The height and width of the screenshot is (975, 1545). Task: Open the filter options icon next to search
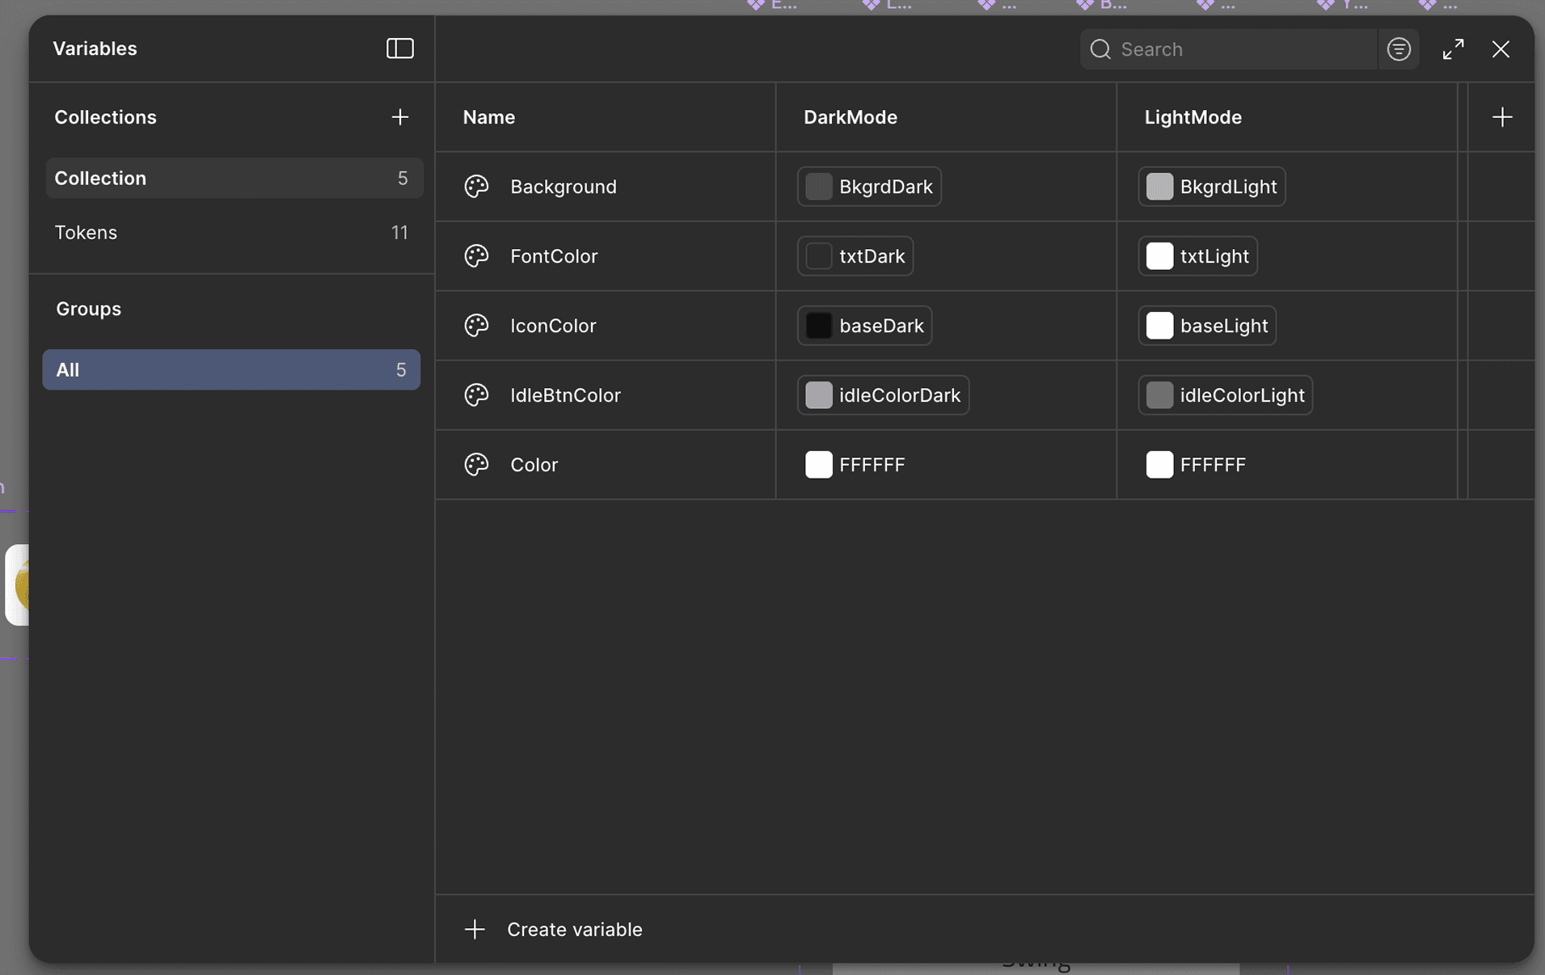1399,49
